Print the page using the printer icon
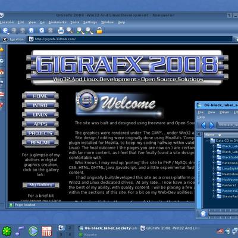238x238 pixels. [61, 30]
